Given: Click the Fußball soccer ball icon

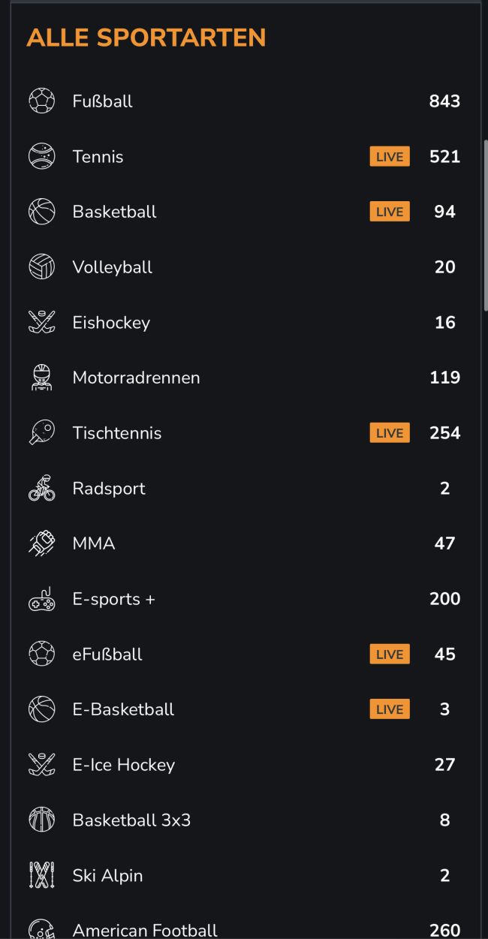Looking at the screenshot, I should coord(41,101).
